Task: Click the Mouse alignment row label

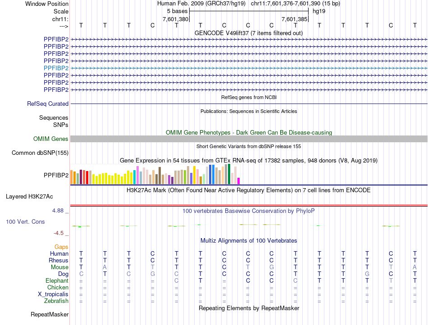Action: pyautogui.click(x=59, y=267)
